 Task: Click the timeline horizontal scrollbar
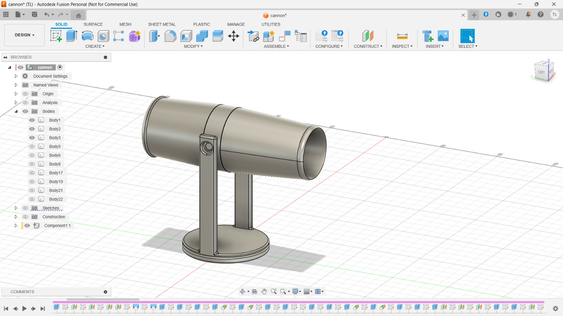(103, 299)
